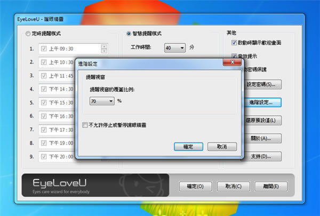Select the 定時提醒模式 radio button
This screenshot has width=320, height=216.
pos(28,34)
